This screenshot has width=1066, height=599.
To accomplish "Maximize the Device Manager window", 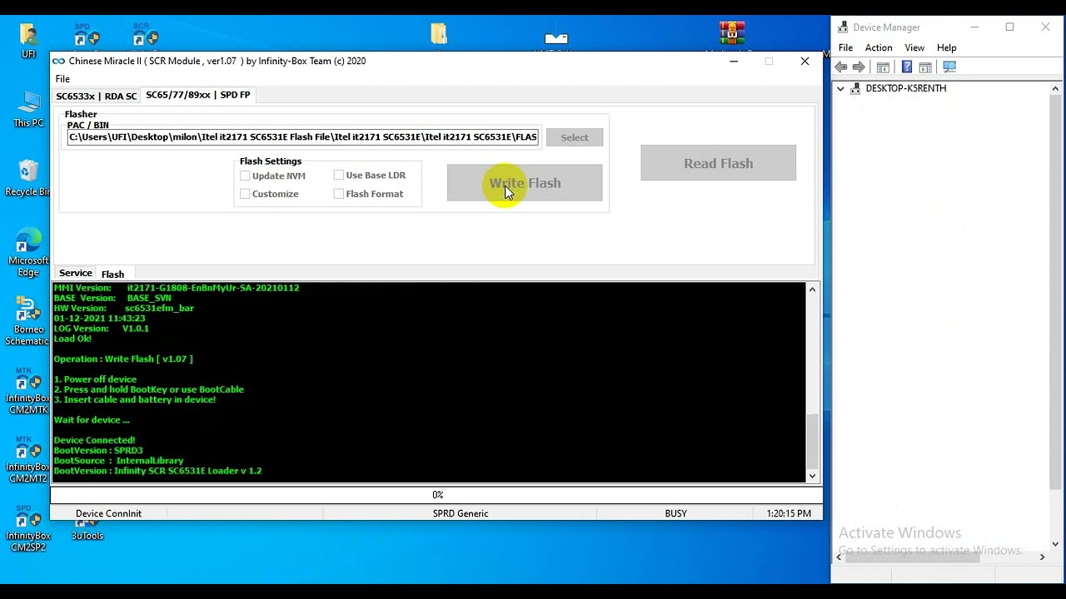I will pyautogui.click(x=1009, y=27).
